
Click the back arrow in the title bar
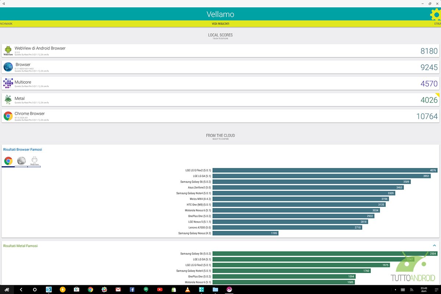(3, 3)
